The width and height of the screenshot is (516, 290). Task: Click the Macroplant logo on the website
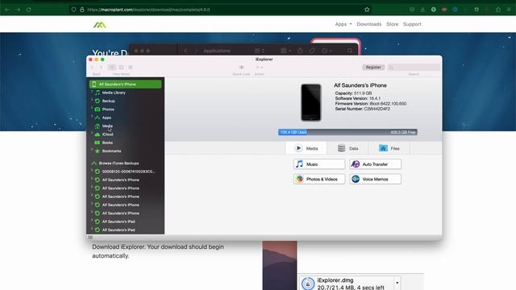coord(99,25)
